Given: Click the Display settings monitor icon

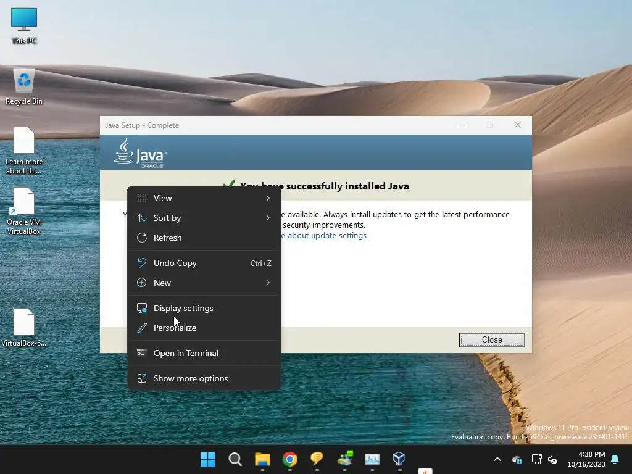Looking at the screenshot, I should point(142,309).
